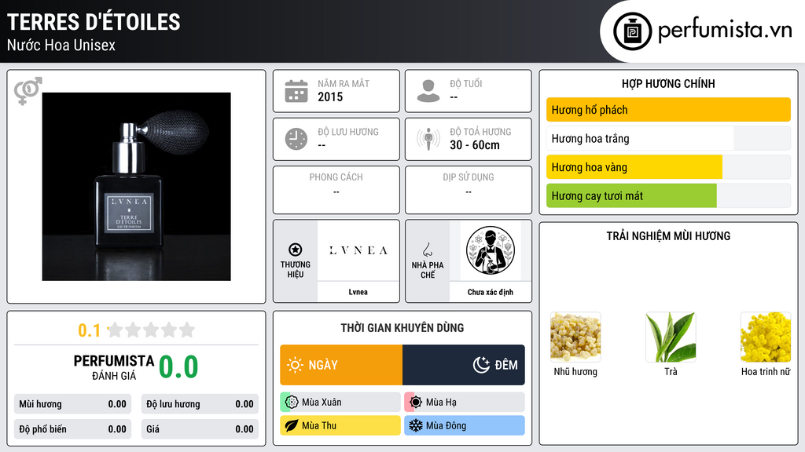805x452 pixels.
Task: Click the clock icon for longevity
Action: pyautogui.click(x=296, y=140)
